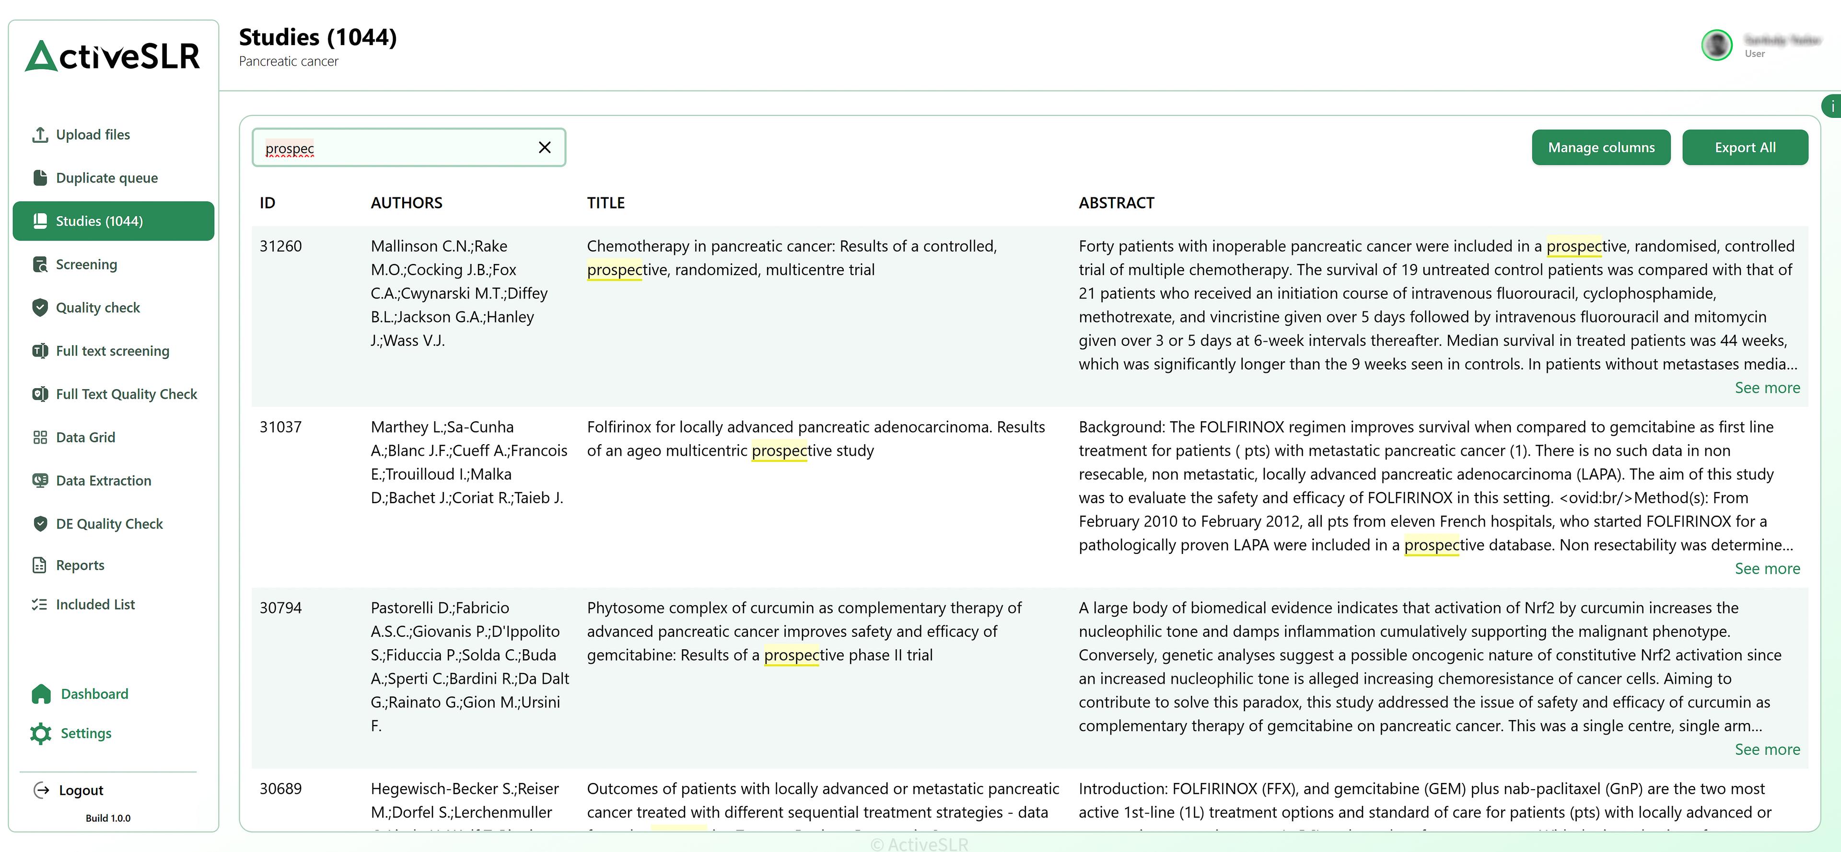This screenshot has width=1841, height=852.
Task: Navigate to Quality check
Action: pyautogui.click(x=98, y=308)
